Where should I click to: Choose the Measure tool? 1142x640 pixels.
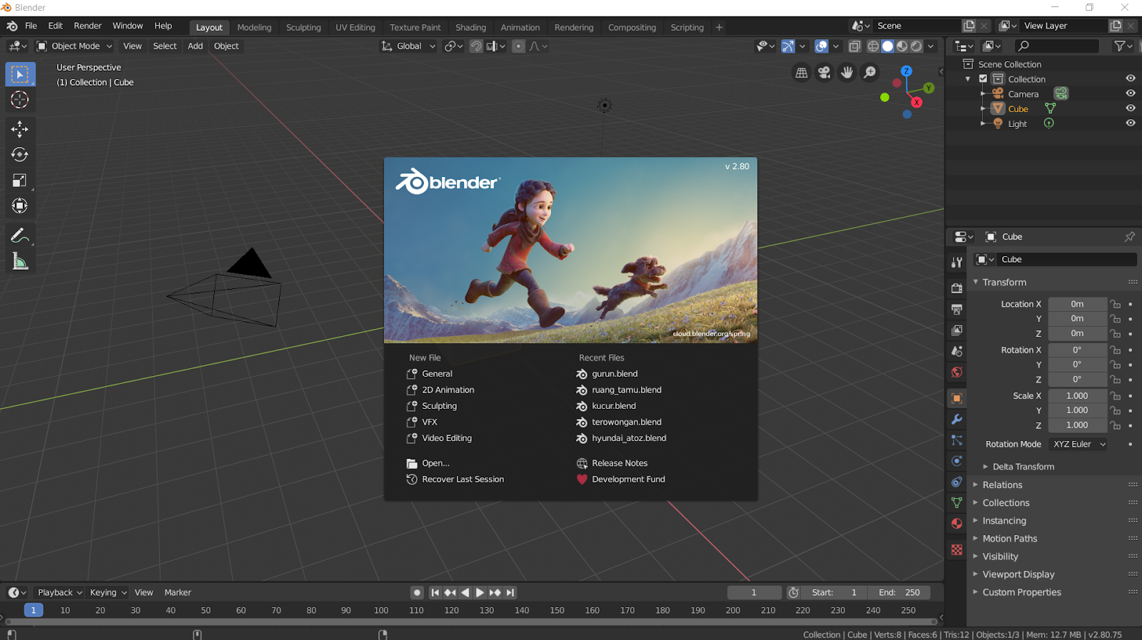20,261
